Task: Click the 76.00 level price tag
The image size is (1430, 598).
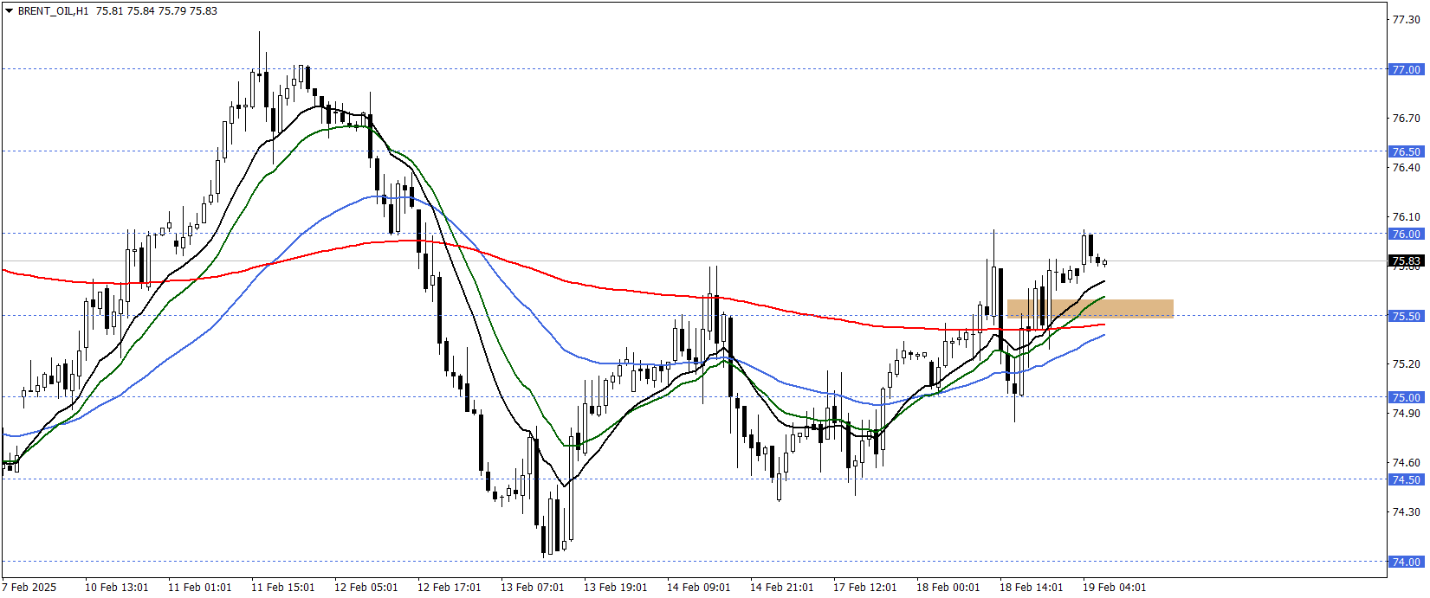Action: pos(1406,234)
